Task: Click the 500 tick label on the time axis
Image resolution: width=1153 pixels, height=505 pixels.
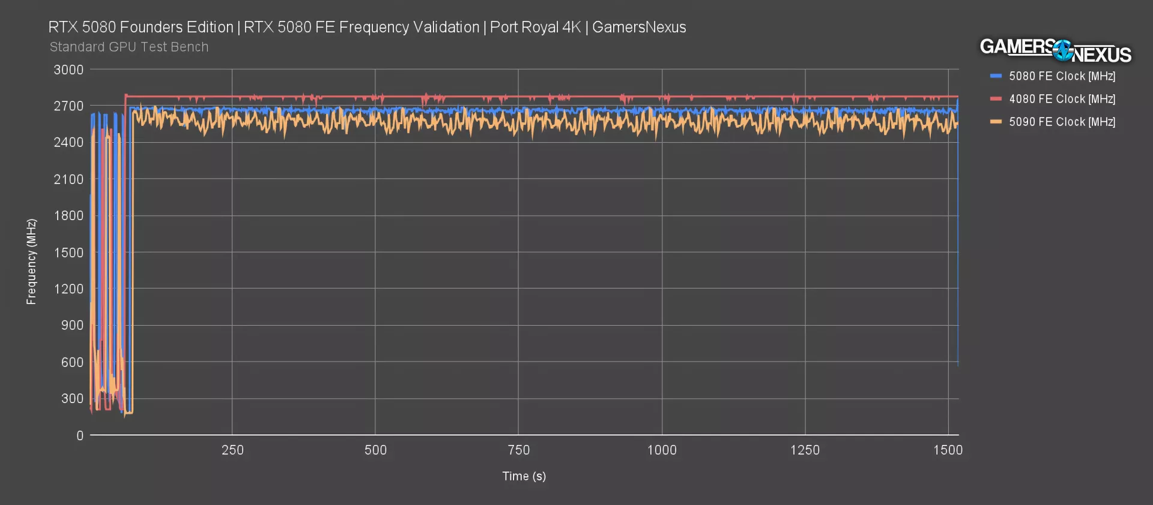Action: [x=375, y=450]
